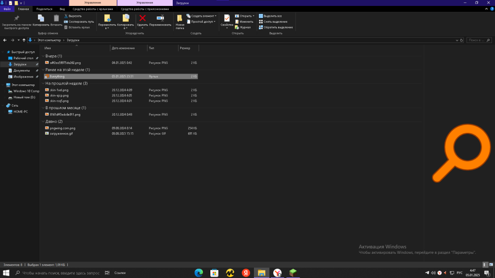Screen dimensions: 495x278
Task: Switch to the View ribbon tab
Action: 62,9
